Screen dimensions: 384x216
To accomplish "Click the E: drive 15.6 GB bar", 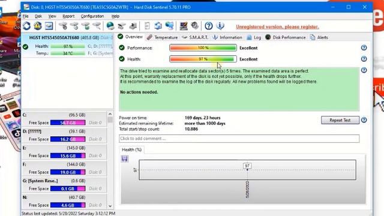I will click(68, 155).
